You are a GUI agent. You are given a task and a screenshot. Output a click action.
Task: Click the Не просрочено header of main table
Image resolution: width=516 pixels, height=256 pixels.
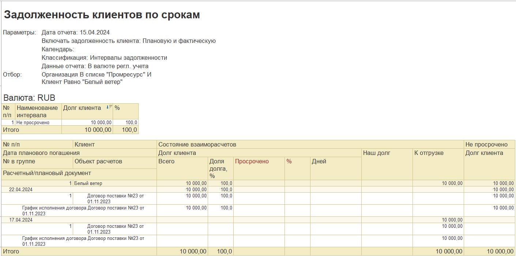[x=489, y=144]
